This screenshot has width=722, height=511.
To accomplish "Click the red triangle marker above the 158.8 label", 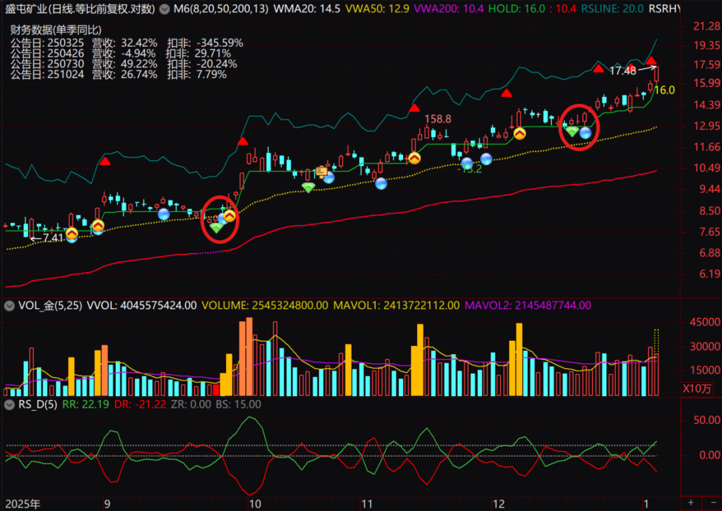I will coord(414,108).
